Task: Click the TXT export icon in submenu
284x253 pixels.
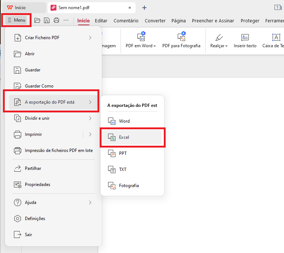Action: tap(111, 170)
